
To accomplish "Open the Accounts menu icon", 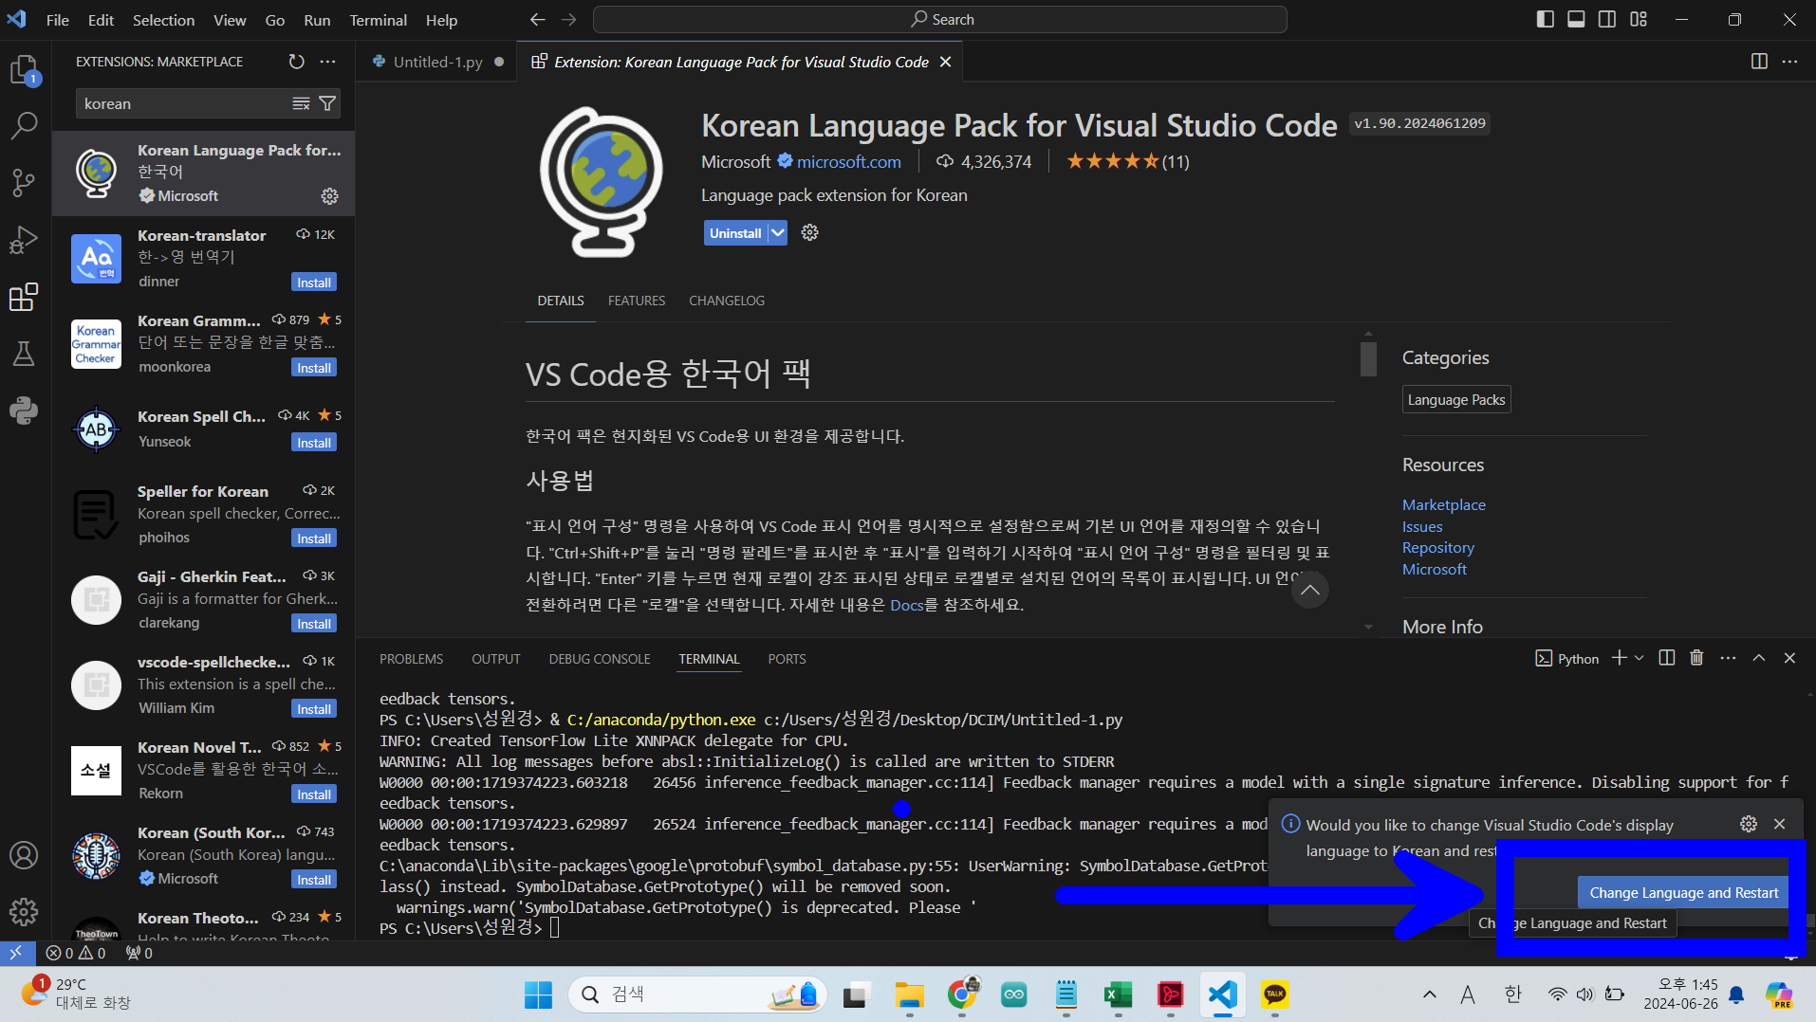I will pyautogui.click(x=25, y=855).
